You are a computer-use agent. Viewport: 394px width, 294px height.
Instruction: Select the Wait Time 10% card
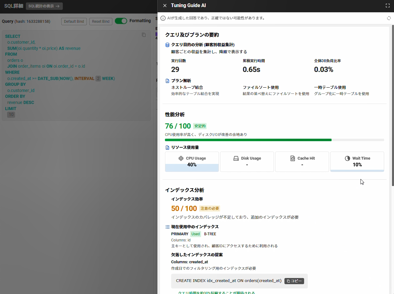coord(357,162)
